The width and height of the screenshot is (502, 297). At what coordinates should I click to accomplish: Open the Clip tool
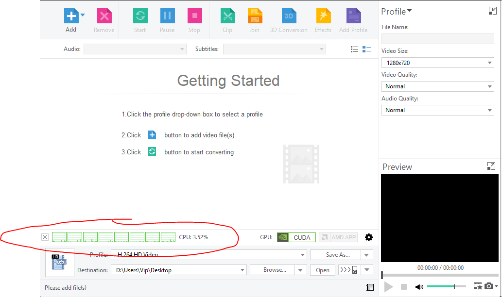point(227,16)
